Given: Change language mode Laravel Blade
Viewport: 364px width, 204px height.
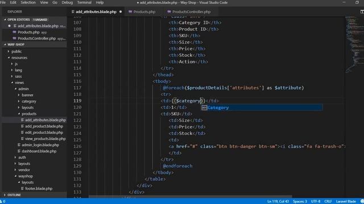Looking at the screenshot, I should (346, 202).
